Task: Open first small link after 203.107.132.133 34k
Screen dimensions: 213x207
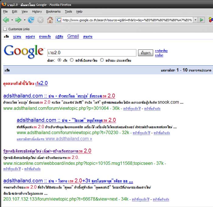Action: click(141, 199)
